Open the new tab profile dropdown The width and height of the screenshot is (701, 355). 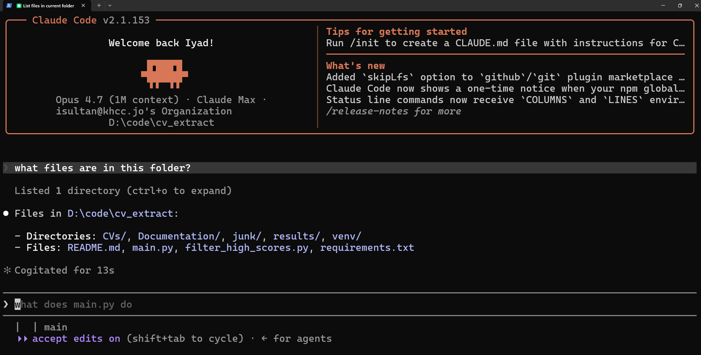(110, 6)
